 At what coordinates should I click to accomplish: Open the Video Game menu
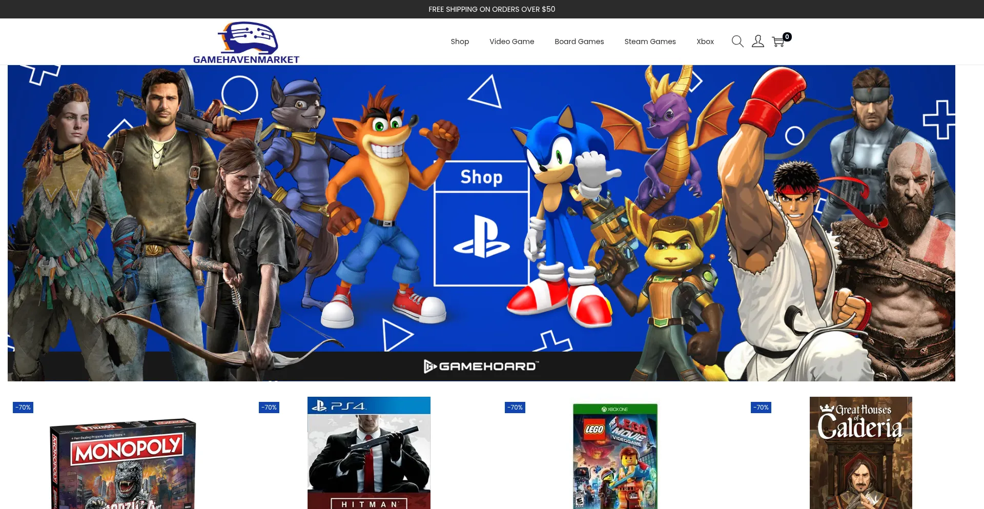(511, 42)
